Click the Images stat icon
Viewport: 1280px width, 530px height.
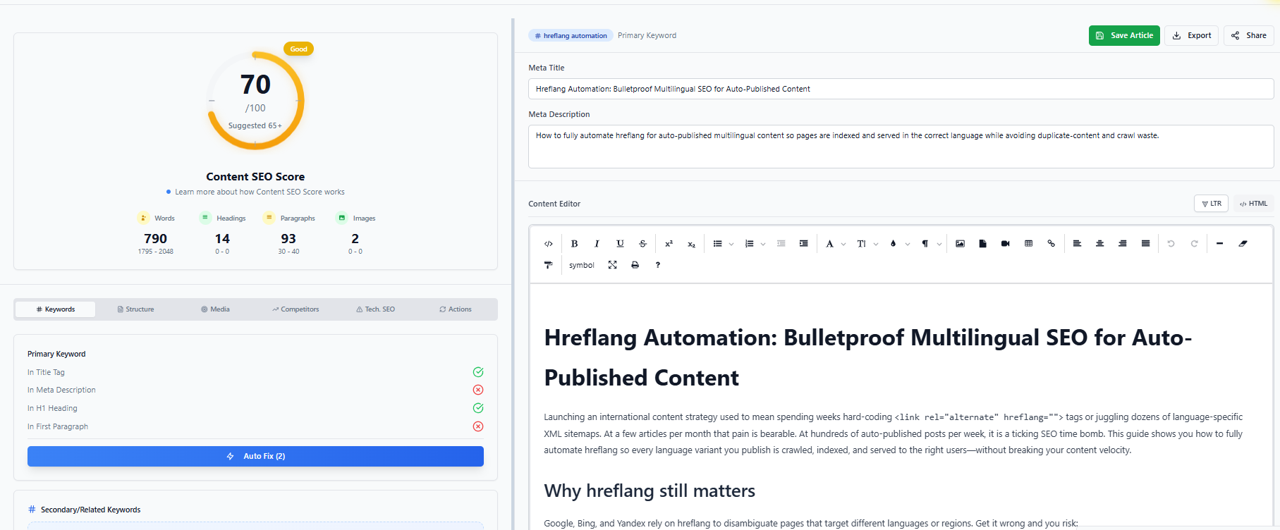coord(342,218)
